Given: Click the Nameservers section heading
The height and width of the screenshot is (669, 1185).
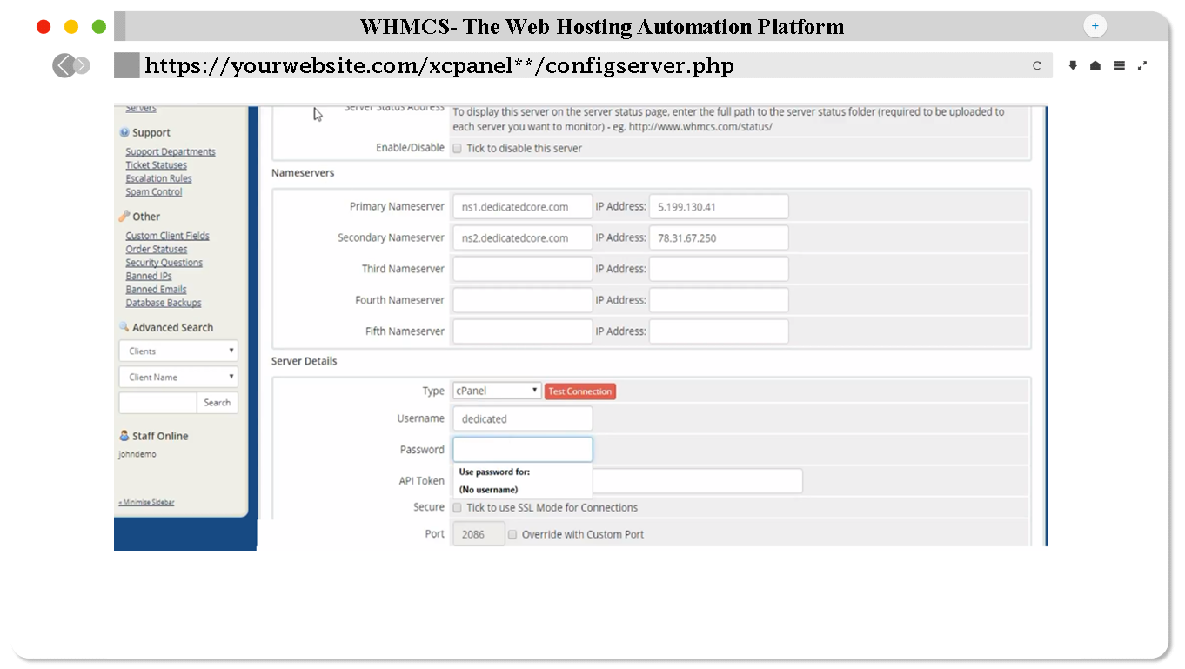Looking at the screenshot, I should 303,173.
